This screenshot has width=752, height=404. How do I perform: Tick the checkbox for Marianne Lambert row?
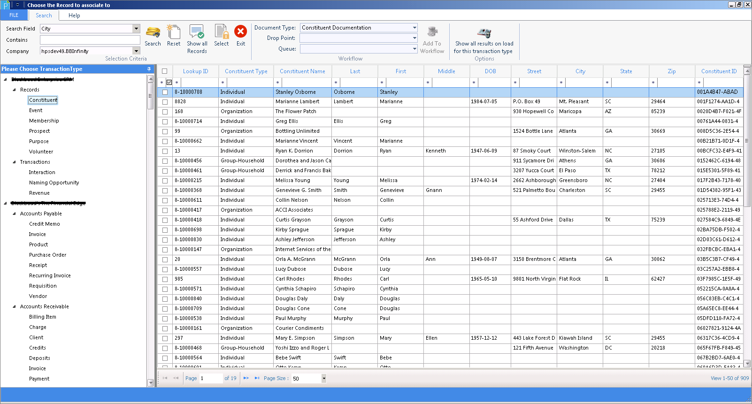tap(165, 102)
